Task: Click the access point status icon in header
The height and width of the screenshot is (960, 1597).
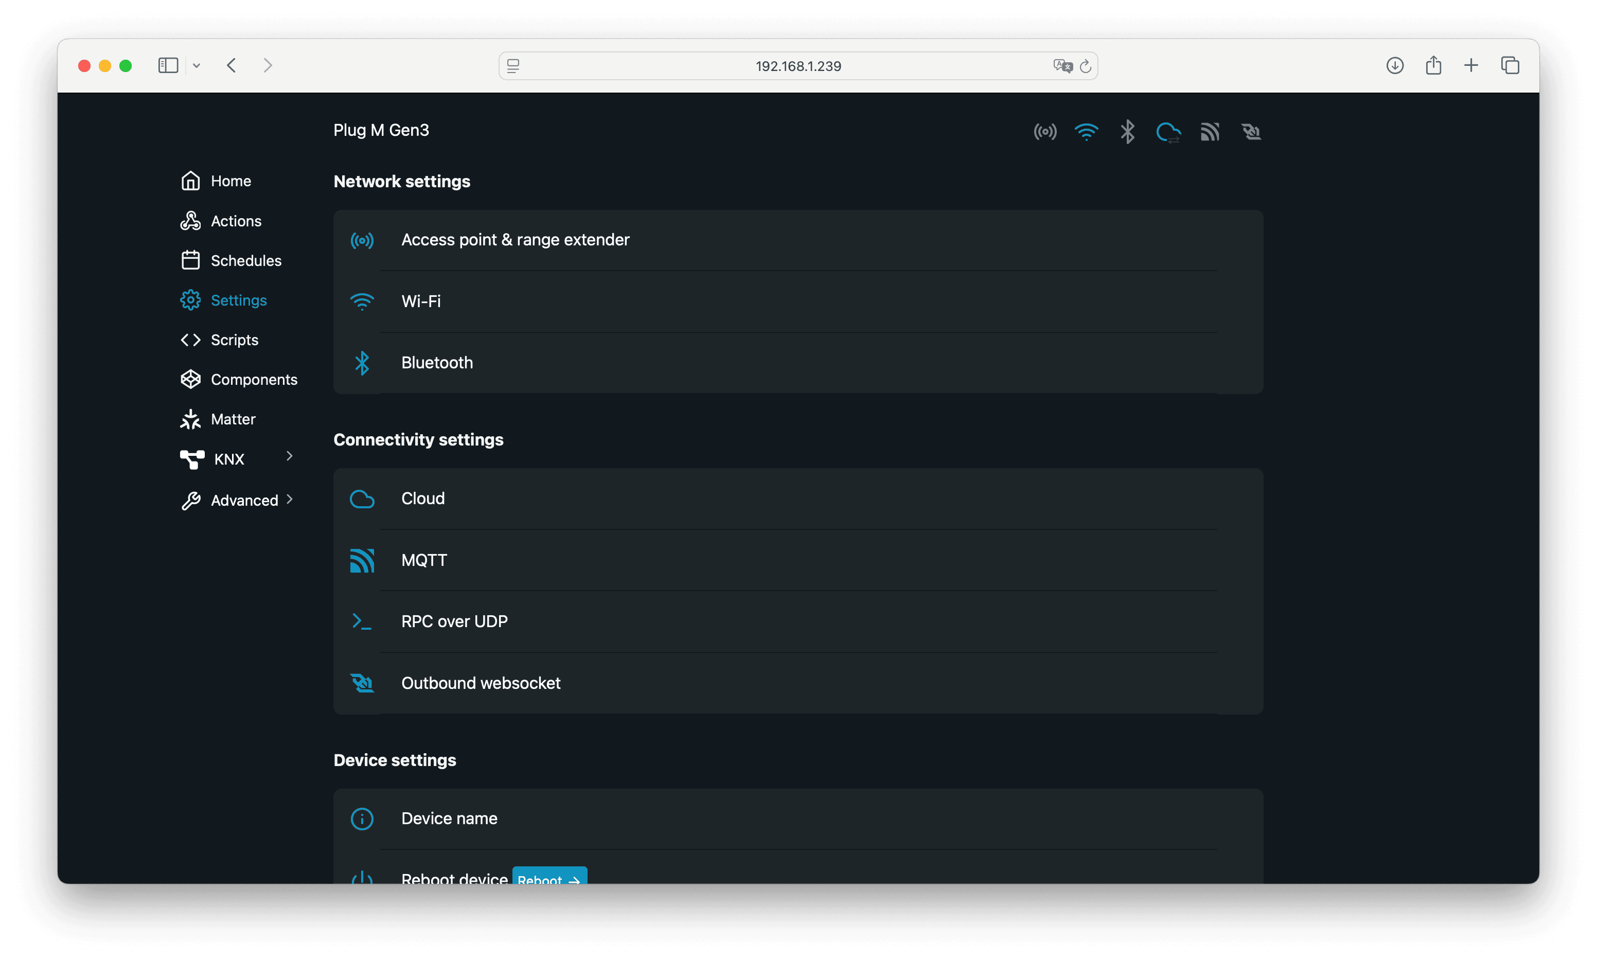Action: pyautogui.click(x=1044, y=132)
